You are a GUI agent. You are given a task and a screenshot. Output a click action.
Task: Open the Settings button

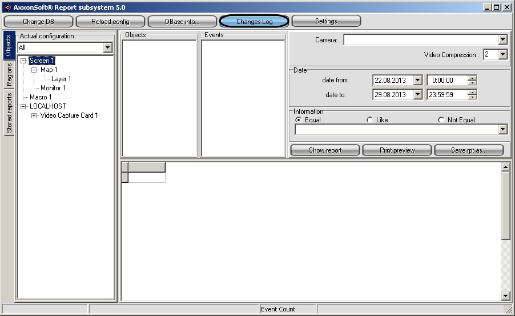click(326, 21)
